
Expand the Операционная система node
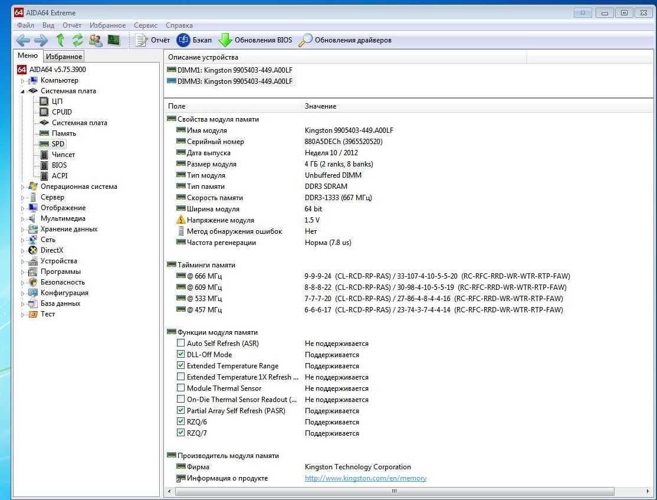22,187
